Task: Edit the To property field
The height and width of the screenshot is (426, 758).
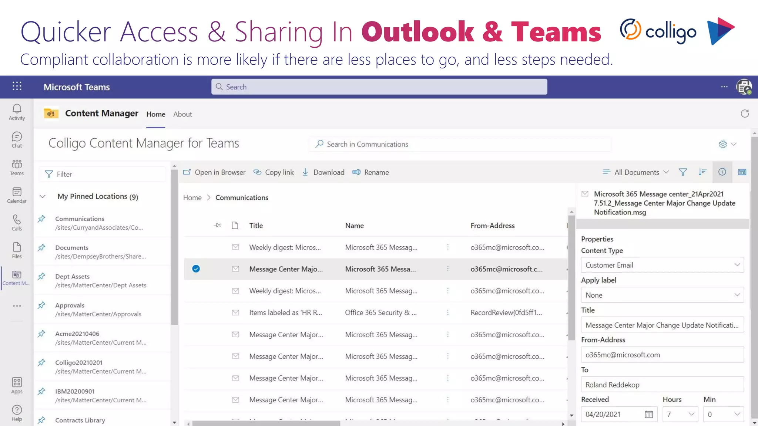Action: click(662, 385)
